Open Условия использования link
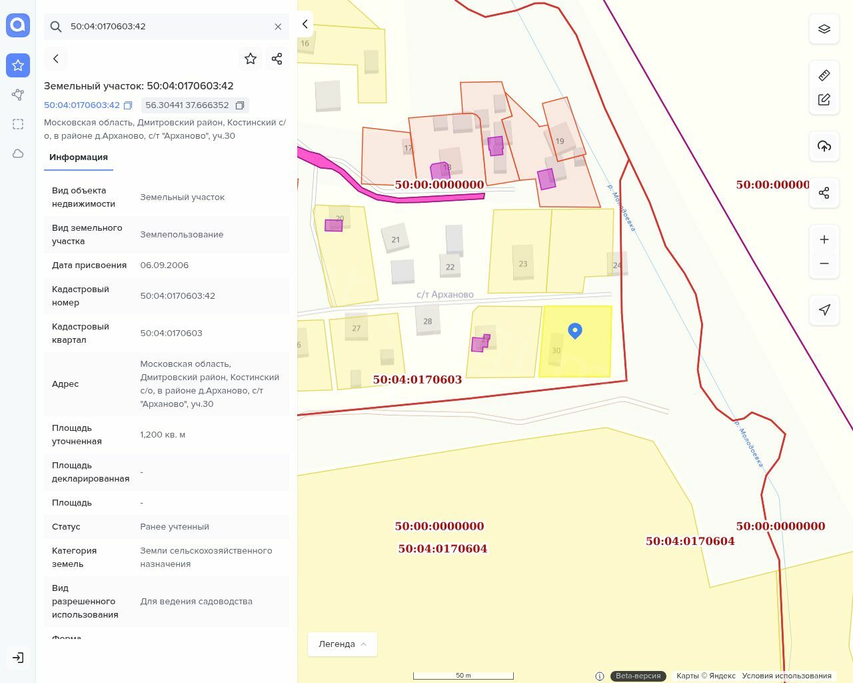Viewport: 853px width, 683px height. tap(786, 676)
